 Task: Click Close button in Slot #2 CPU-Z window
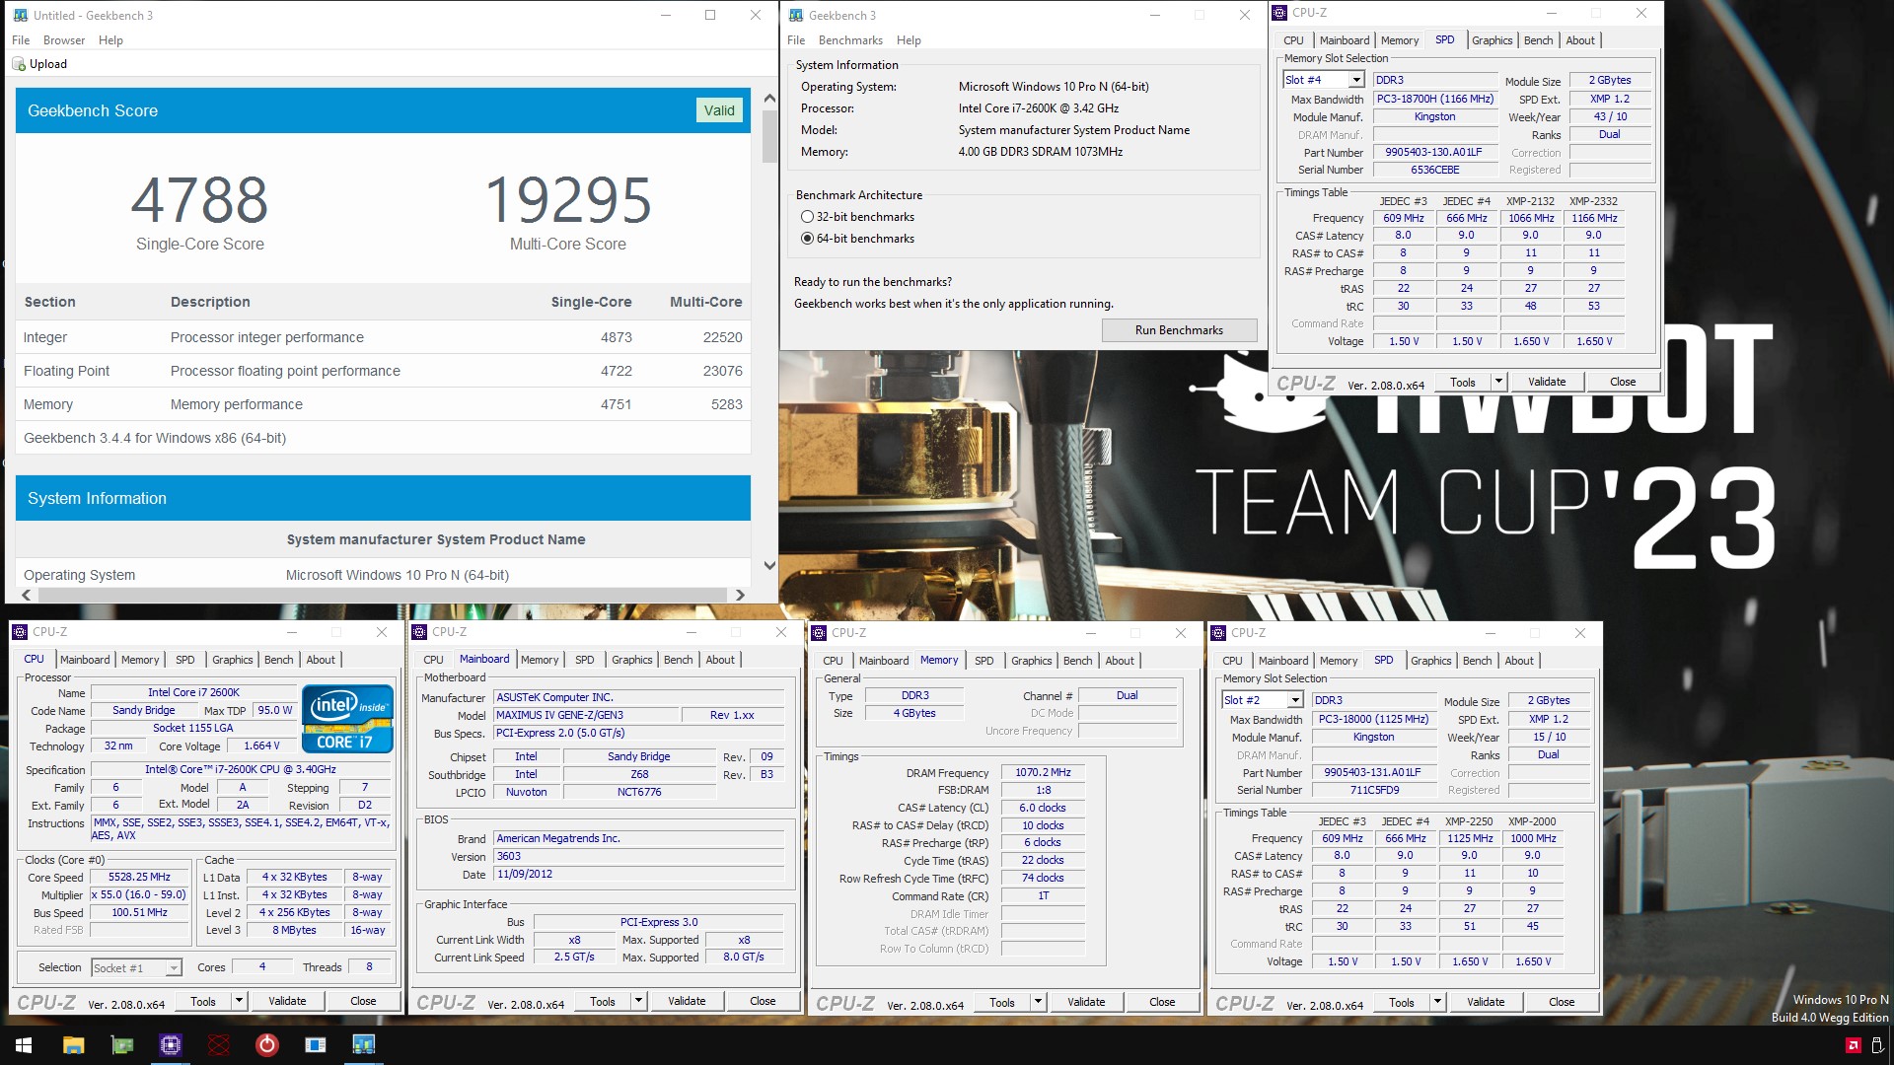point(1562,1002)
